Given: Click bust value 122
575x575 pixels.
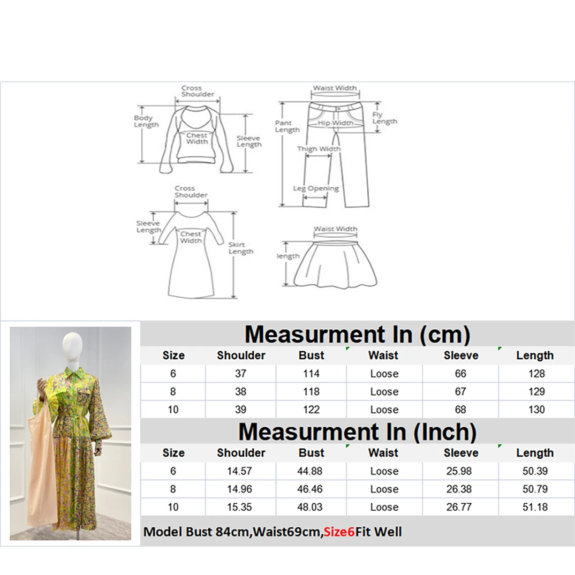Looking at the screenshot, I should click(x=312, y=410).
